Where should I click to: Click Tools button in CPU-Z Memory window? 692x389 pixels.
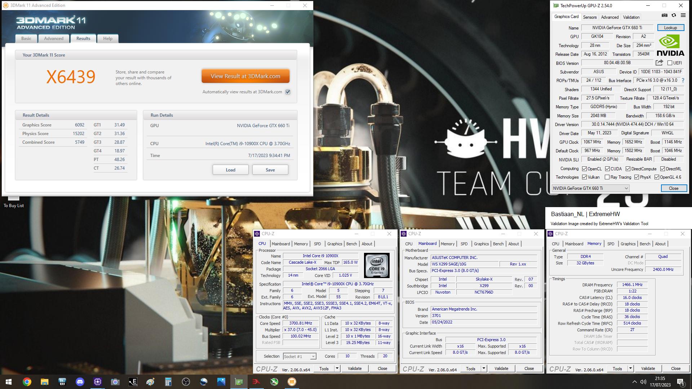pos(617,368)
